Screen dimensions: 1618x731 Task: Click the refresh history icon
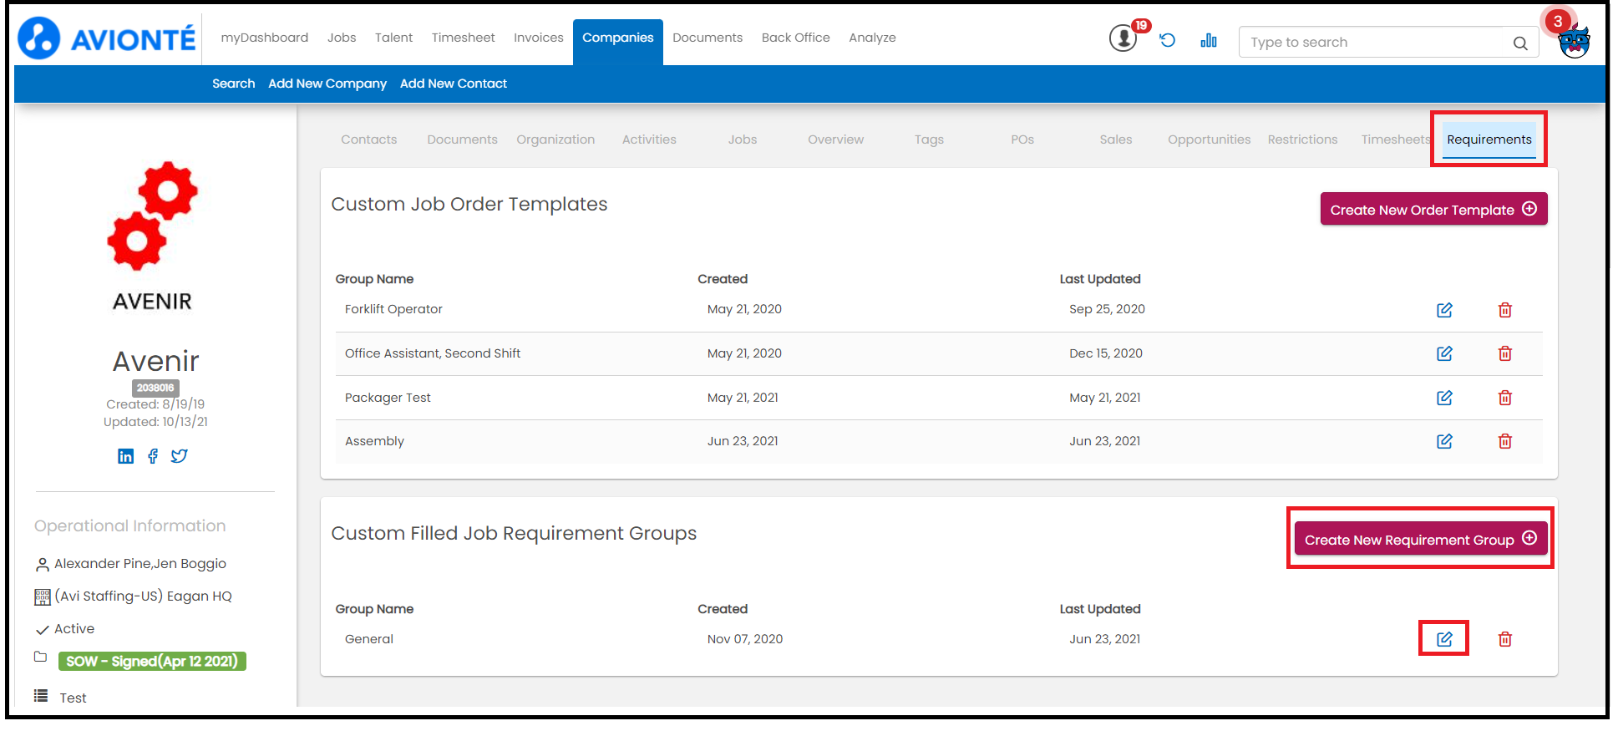coord(1167,40)
